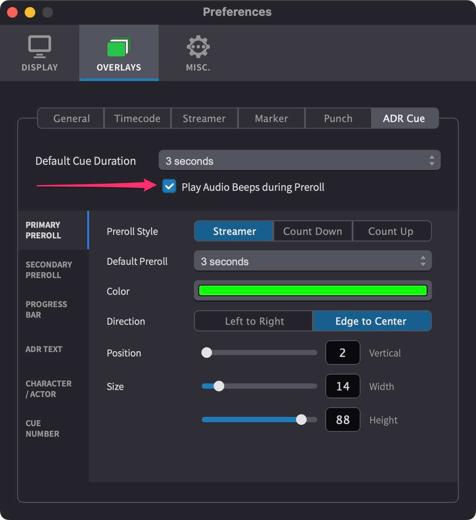Open the Default Preroll dropdown
The image size is (476, 520).
click(x=313, y=261)
